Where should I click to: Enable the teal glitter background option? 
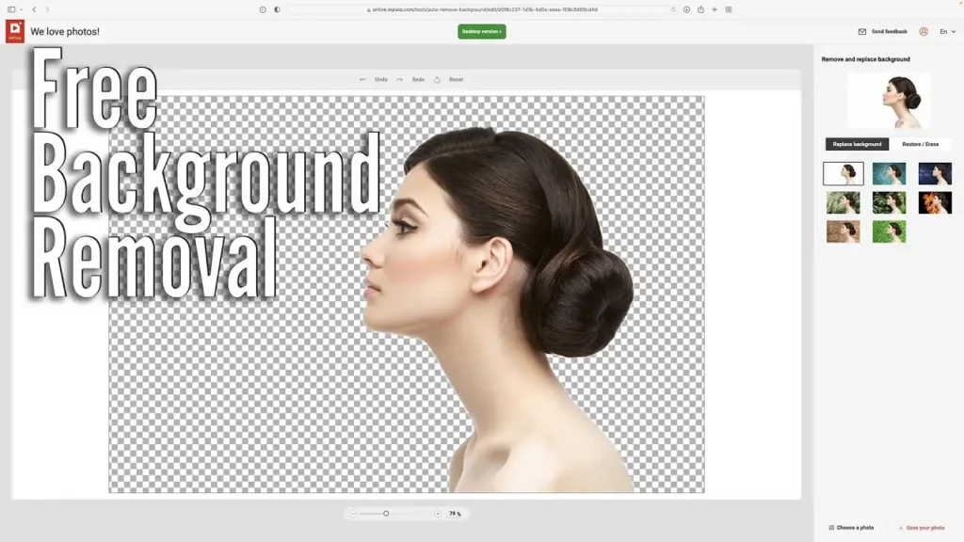(889, 173)
